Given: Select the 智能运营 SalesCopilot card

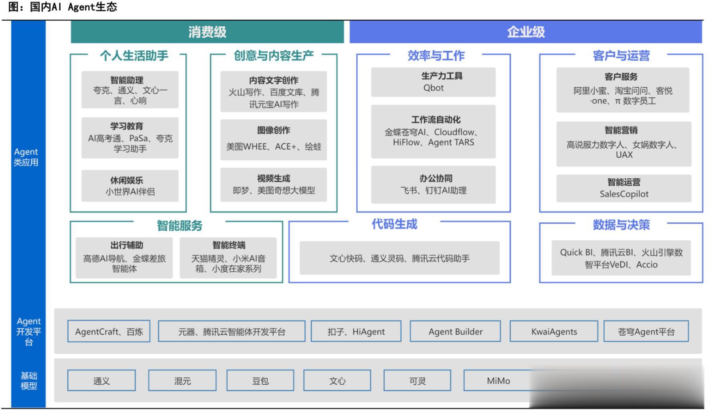Looking at the screenshot, I should click(x=624, y=188).
